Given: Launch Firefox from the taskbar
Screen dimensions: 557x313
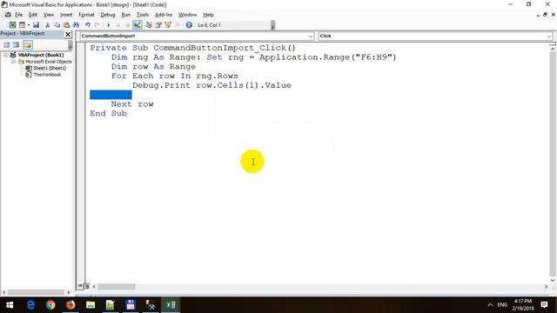Looking at the screenshot, I should (70, 305).
